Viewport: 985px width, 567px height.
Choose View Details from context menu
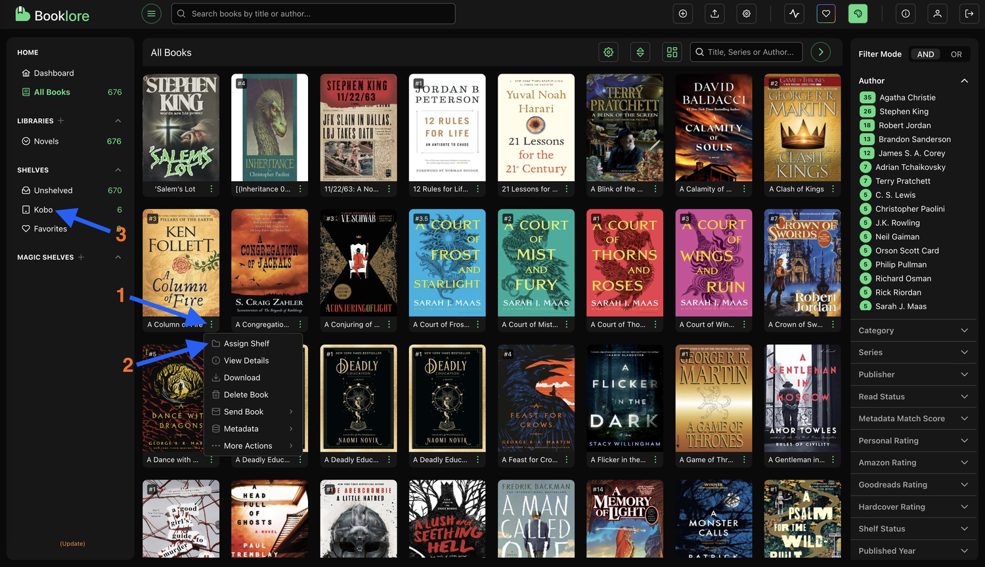[253, 360]
